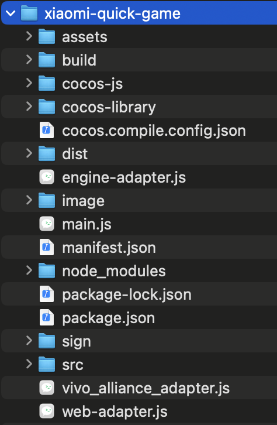
Task: Expand the build folder arrow
Action: pyautogui.click(x=29, y=60)
